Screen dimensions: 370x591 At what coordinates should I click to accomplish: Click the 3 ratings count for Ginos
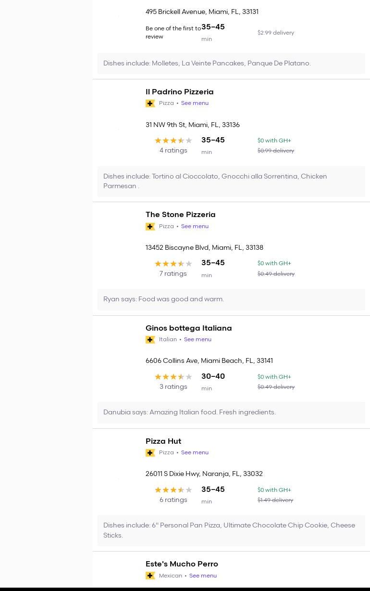tap(173, 387)
